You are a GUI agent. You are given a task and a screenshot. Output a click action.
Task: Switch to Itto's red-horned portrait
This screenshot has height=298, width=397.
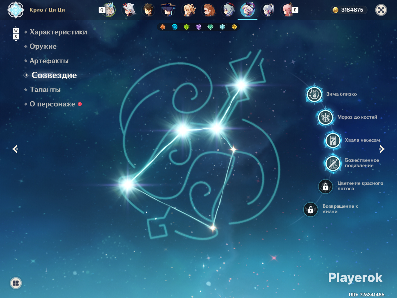[129, 10]
